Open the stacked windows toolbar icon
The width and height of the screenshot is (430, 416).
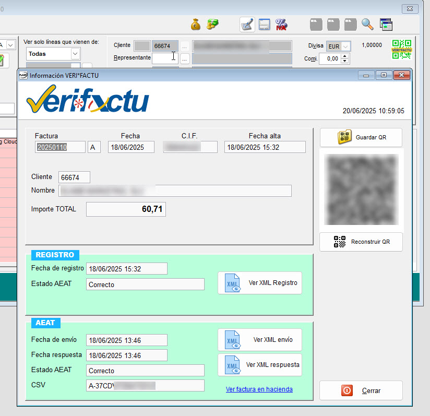386,24
